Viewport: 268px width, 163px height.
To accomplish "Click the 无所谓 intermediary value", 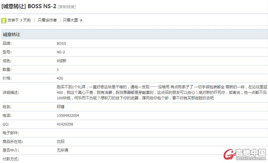I will point(62,150).
